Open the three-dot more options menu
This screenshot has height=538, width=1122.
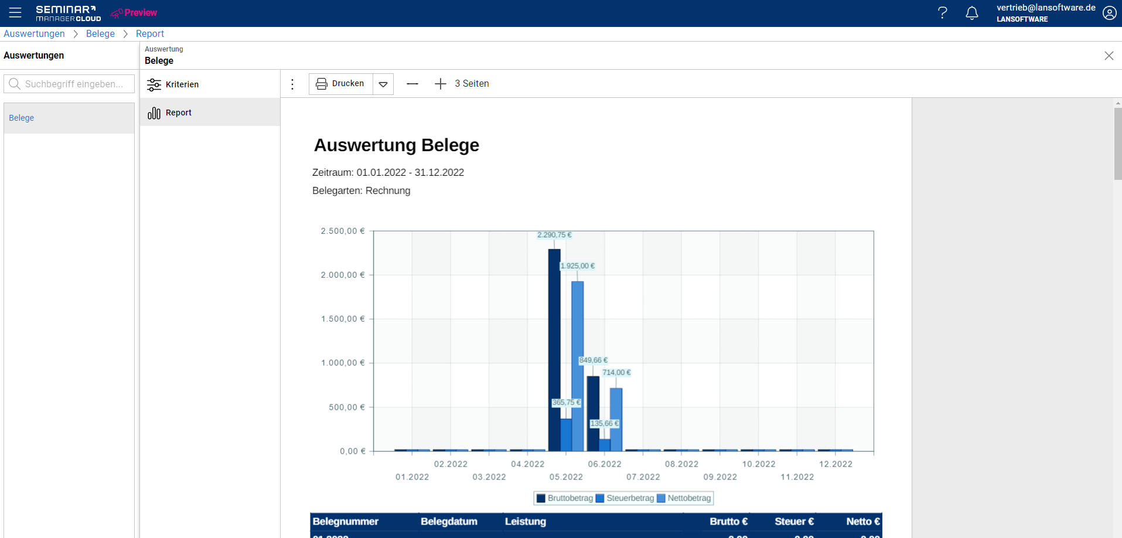click(292, 84)
